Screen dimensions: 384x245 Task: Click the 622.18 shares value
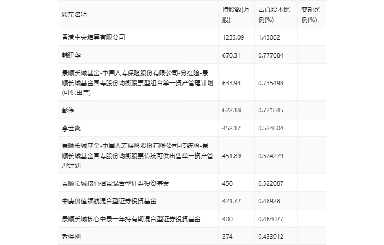coord(232,110)
